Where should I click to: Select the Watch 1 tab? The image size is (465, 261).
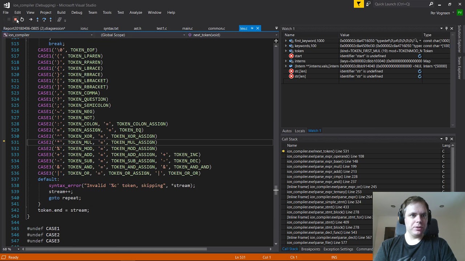coord(315,131)
